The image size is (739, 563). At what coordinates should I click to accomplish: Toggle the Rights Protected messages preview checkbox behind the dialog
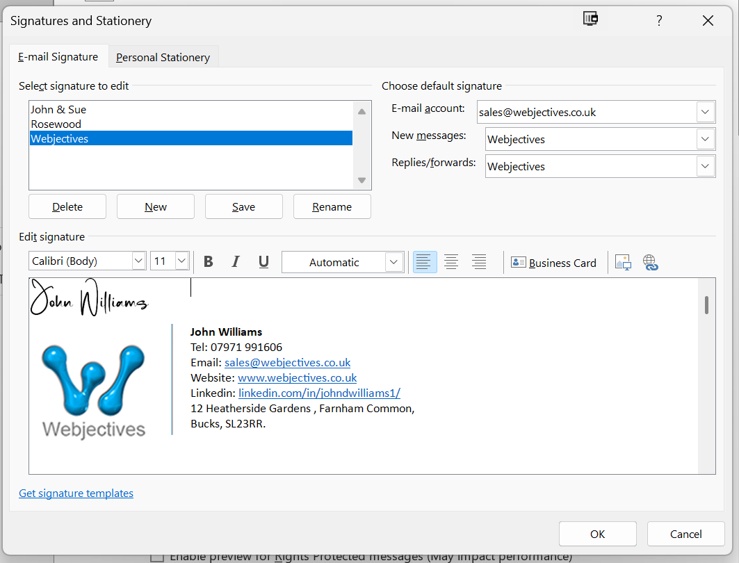pyautogui.click(x=157, y=558)
